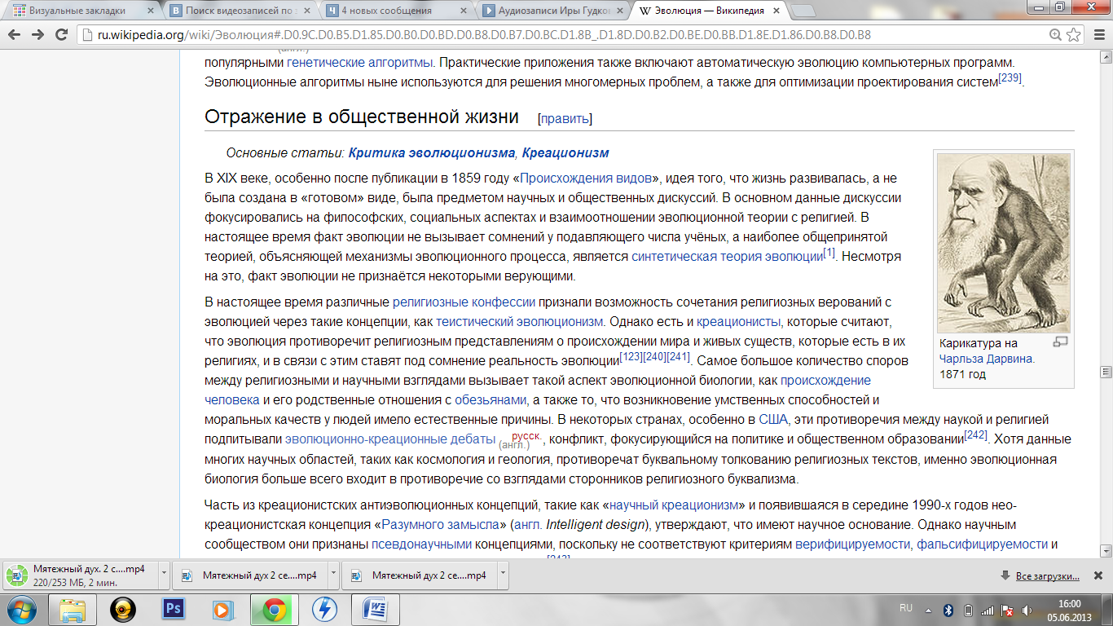This screenshot has height=626, width=1113.
Task: Open the Chrome hamburger menu
Action: pos(1098,35)
